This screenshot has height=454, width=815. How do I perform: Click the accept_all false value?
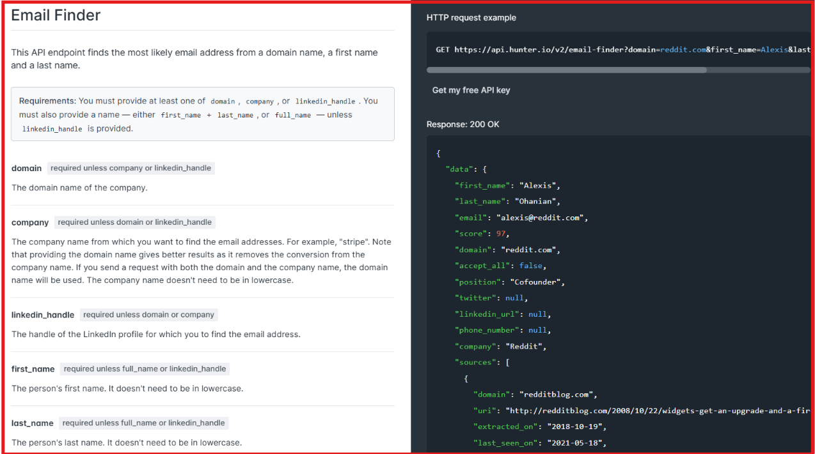530,266
